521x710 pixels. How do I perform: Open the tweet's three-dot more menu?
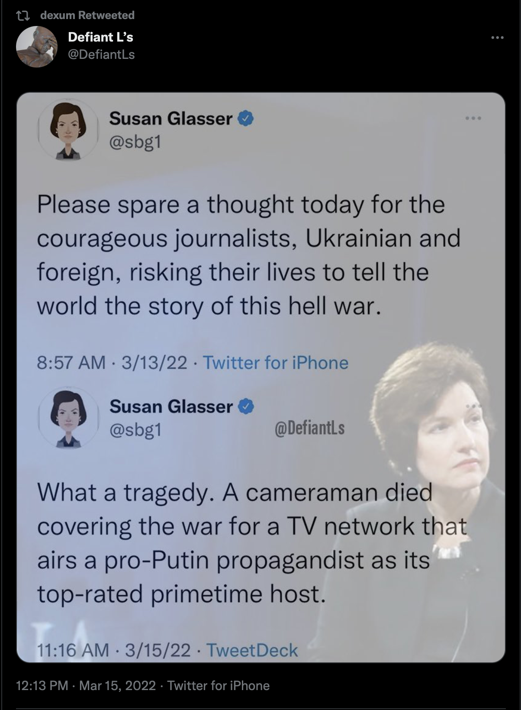click(x=498, y=38)
